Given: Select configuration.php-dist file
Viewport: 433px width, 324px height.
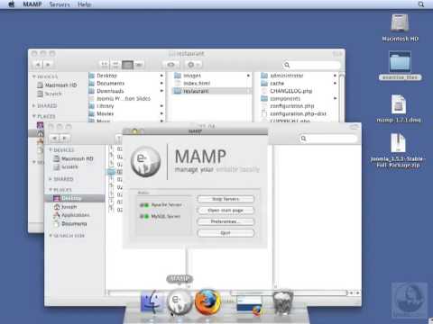Looking at the screenshot, I should [x=299, y=113].
